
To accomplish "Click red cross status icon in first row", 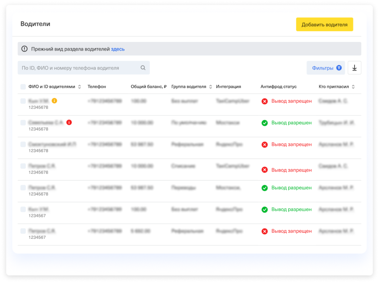I will [x=265, y=101].
